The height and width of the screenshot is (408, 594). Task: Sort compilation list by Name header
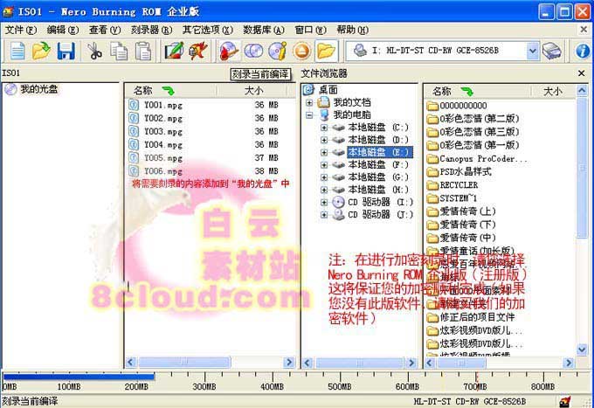click(x=170, y=91)
